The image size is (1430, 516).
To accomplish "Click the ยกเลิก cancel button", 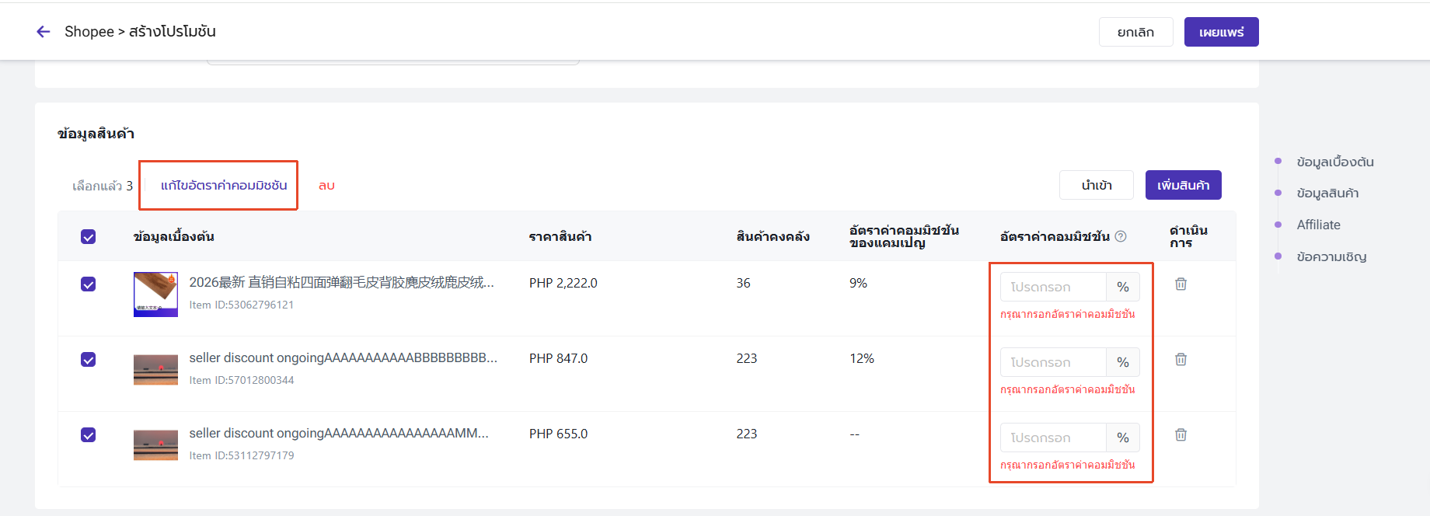I will pyautogui.click(x=1135, y=32).
